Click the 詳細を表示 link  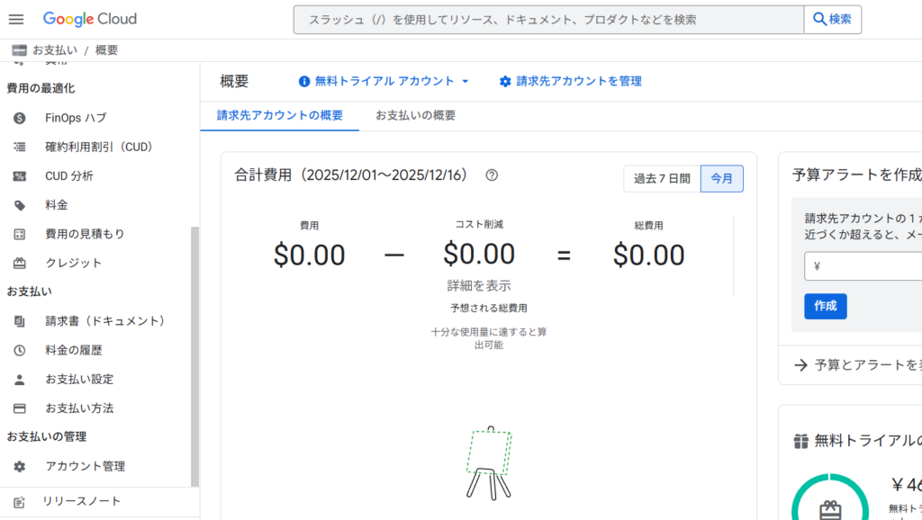coord(479,286)
